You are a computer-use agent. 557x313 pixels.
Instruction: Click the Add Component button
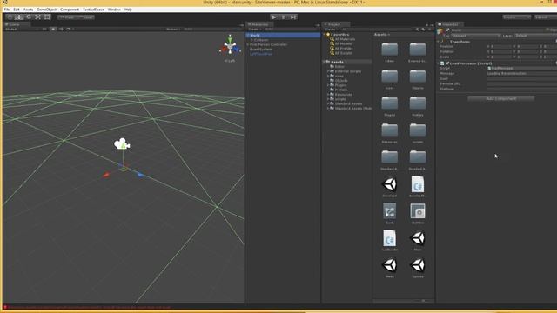(501, 98)
